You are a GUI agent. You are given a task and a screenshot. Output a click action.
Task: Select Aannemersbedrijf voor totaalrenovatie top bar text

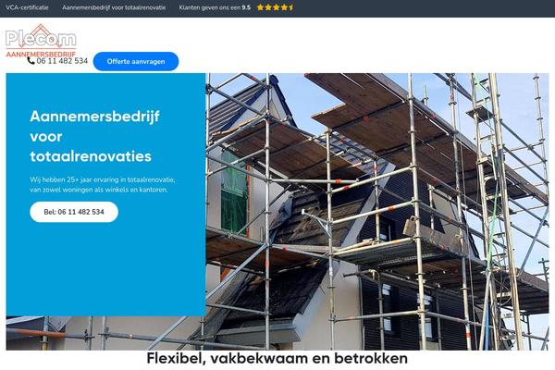(x=114, y=7)
